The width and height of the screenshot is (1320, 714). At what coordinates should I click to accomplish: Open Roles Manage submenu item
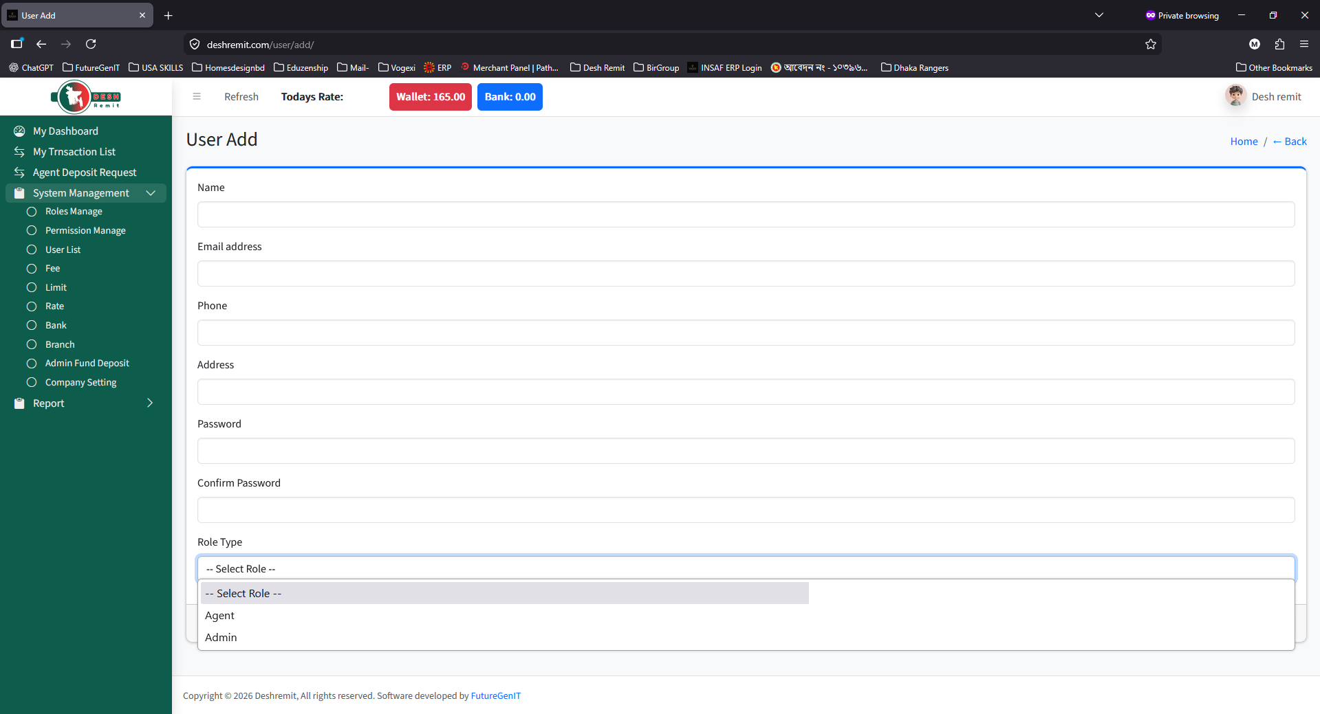click(x=74, y=212)
